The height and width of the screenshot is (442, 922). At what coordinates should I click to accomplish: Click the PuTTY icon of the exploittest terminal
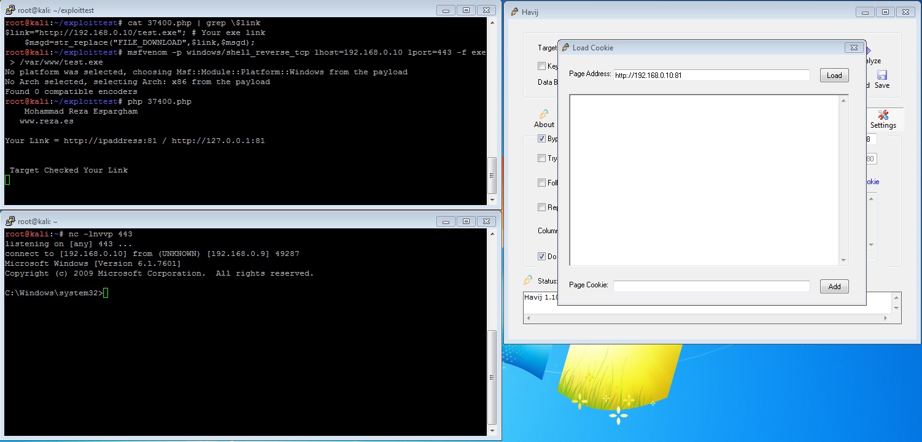(x=10, y=10)
